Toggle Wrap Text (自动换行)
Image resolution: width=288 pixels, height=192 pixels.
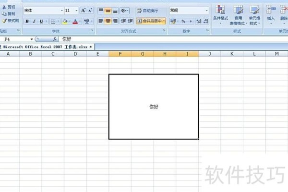pos(147,11)
